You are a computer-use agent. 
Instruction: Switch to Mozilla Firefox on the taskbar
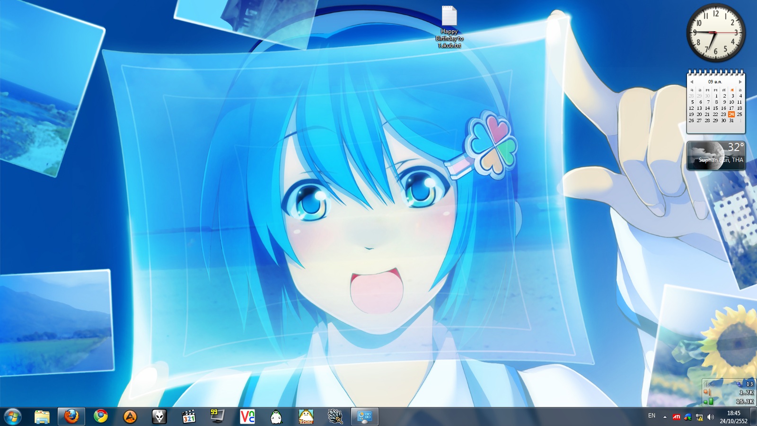click(71, 417)
